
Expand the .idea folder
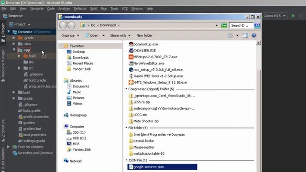click(x=14, y=44)
